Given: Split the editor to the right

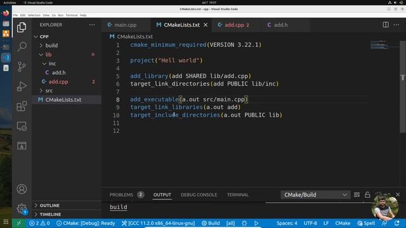Looking at the screenshot, I should (x=386, y=25).
